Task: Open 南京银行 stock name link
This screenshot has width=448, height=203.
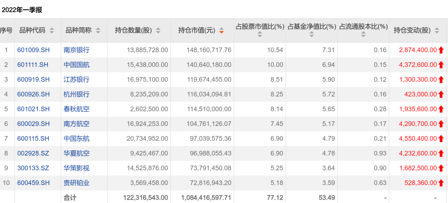Action: tap(76, 50)
